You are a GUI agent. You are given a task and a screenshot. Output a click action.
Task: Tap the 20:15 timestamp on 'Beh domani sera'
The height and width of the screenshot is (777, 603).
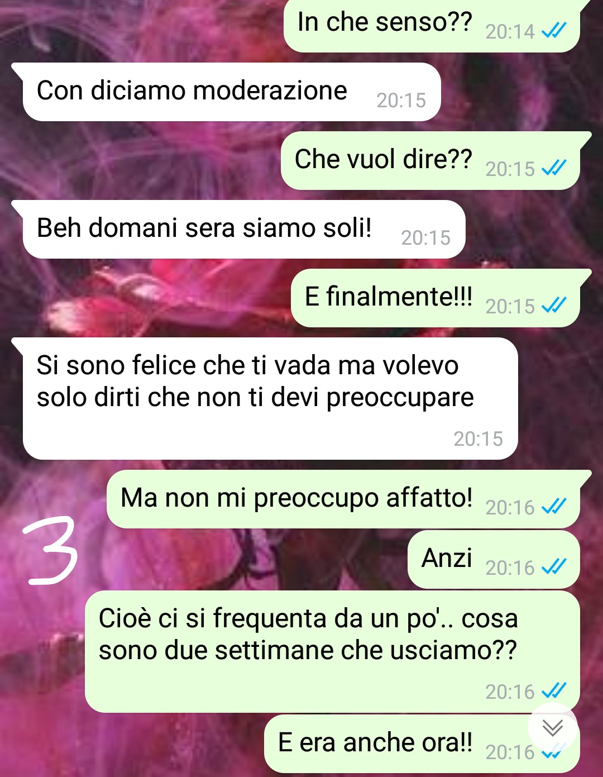[x=425, y=238]
